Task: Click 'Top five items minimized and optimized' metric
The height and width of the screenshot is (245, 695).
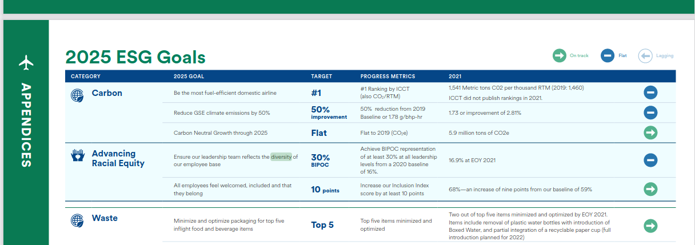Action: point(396,224)
